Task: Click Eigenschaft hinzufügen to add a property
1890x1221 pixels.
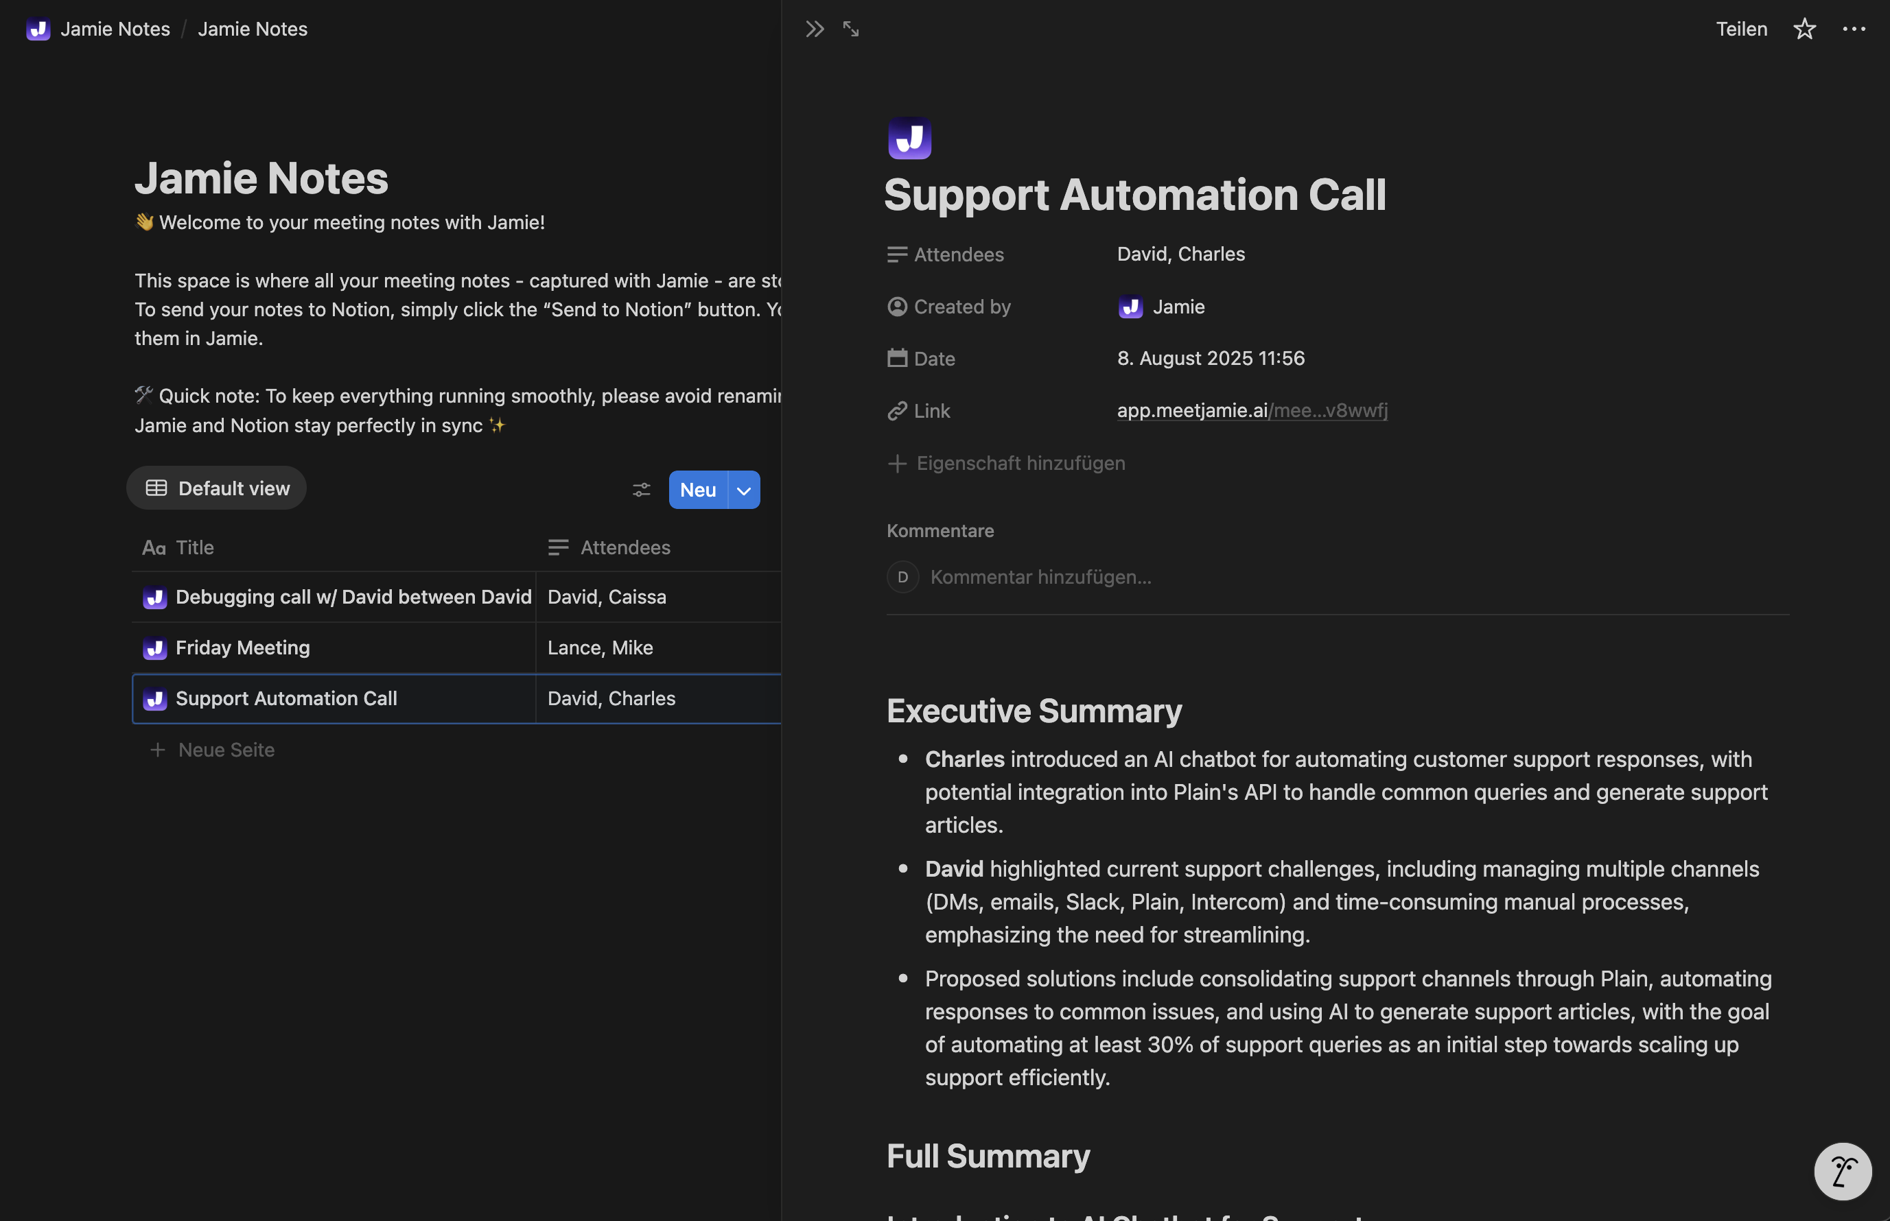Action: pos(1020,463)
